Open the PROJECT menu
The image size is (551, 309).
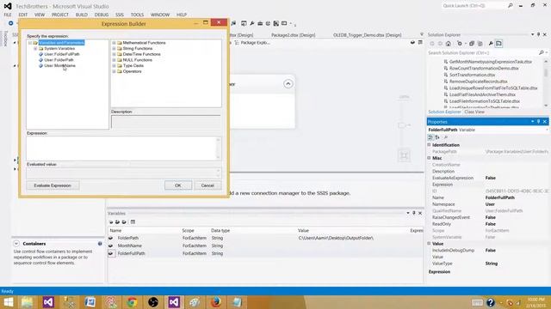[x=60, y=15]
